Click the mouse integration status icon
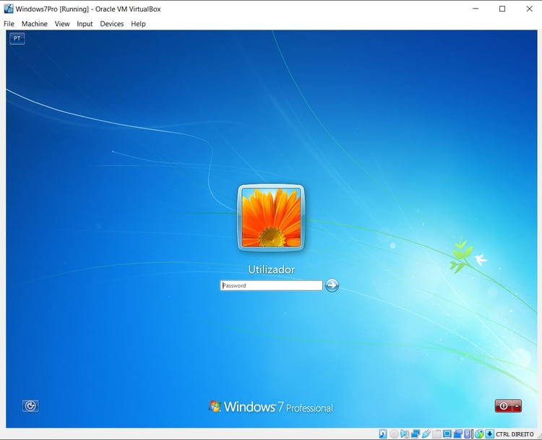 pyautogui.click(x=479, y=433)
